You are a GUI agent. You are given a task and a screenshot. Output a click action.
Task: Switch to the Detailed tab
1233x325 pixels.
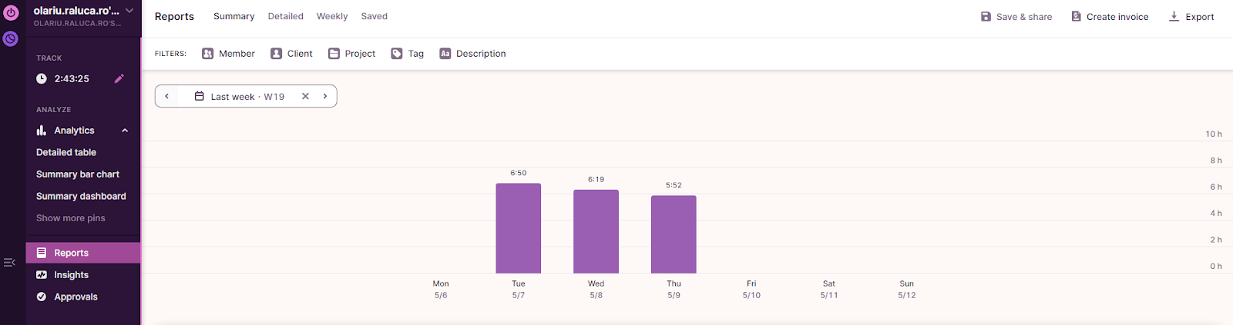(285, 16)
